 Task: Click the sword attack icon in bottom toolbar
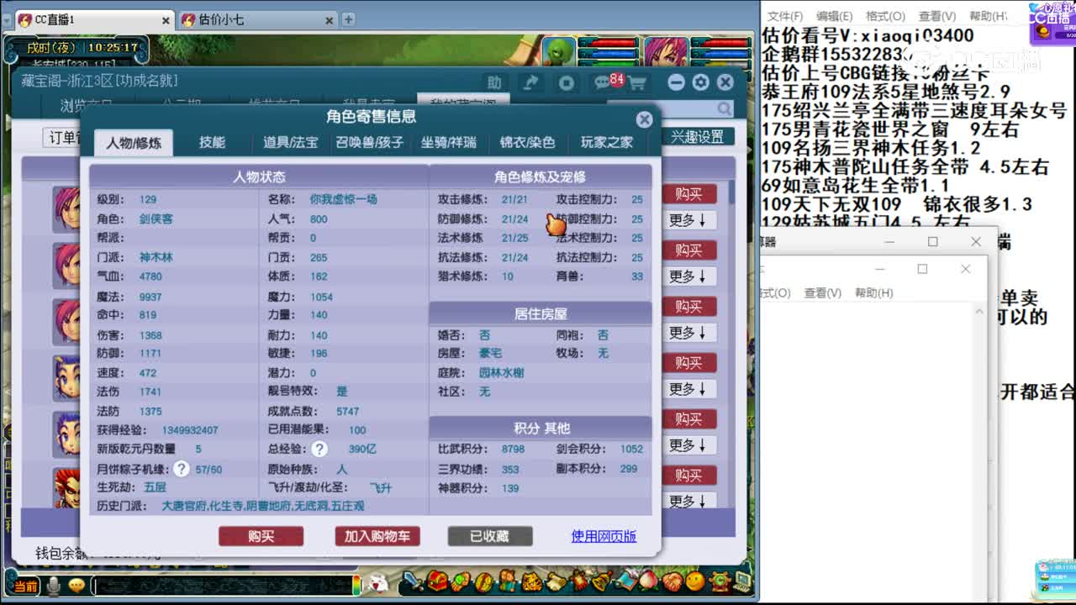coord(411,581)
